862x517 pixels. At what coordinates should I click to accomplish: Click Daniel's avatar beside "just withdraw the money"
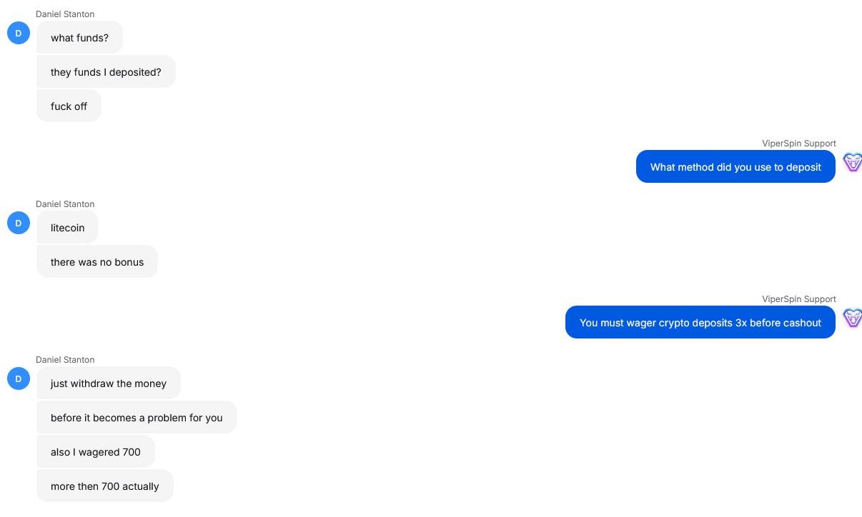pos(19,378)
